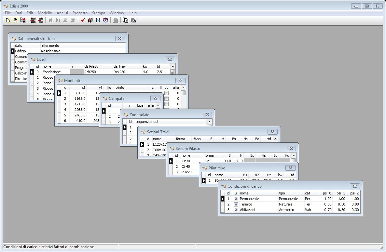Open the Window menu
This screenshot has height=252, width=386.
pos(117,13)
